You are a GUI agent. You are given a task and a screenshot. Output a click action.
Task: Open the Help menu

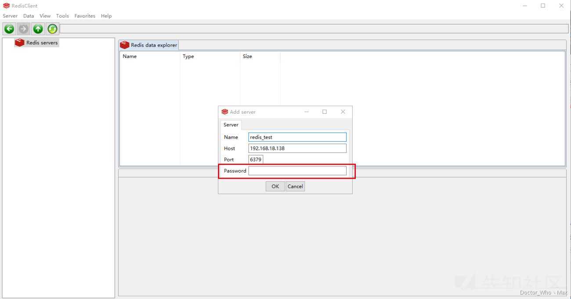[106, 16]
